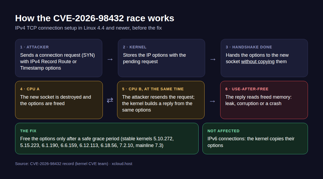Click the "THE FIX" heading
This screenshot has height=179, width=323.
(x=28, y=131)
